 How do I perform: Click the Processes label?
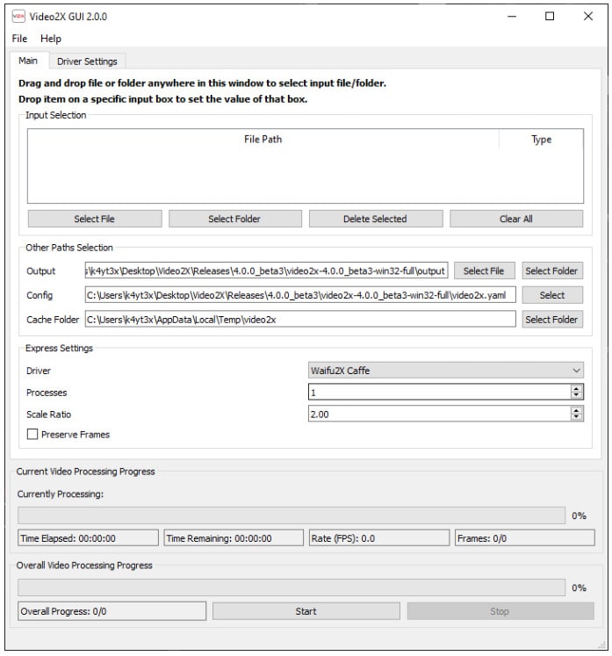coord(47,393)
